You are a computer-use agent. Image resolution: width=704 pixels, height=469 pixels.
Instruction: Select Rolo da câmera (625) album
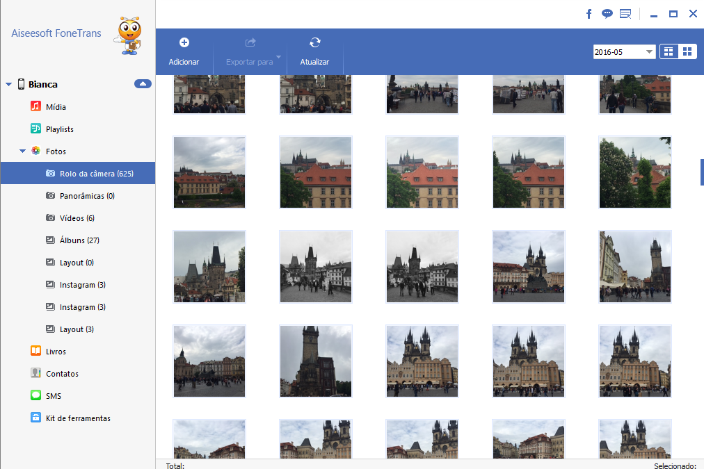[96, 173]
